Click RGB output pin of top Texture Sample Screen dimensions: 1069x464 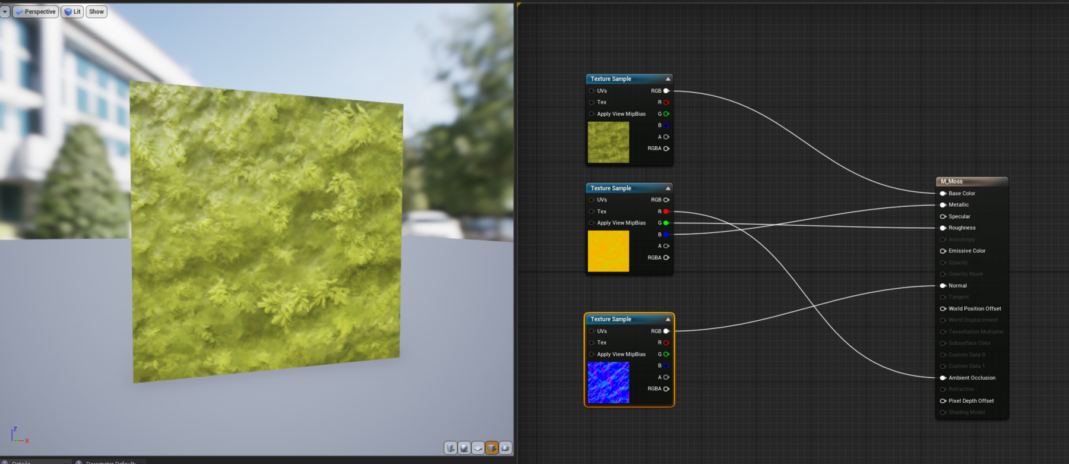[x=666, y=91]
